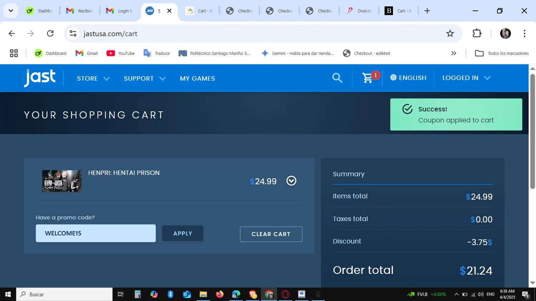
Task: Click the taskbar Buscar search box
Action: tap(64, 294)
